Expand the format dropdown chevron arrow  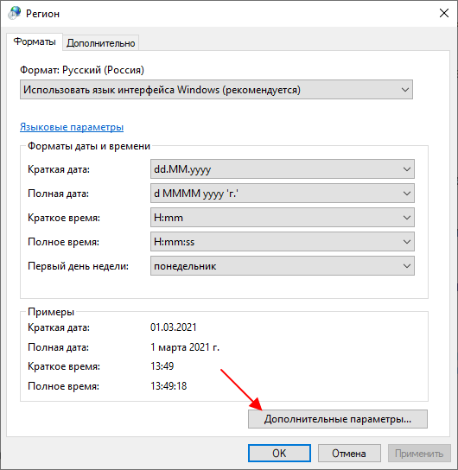[x=405, y=90]
